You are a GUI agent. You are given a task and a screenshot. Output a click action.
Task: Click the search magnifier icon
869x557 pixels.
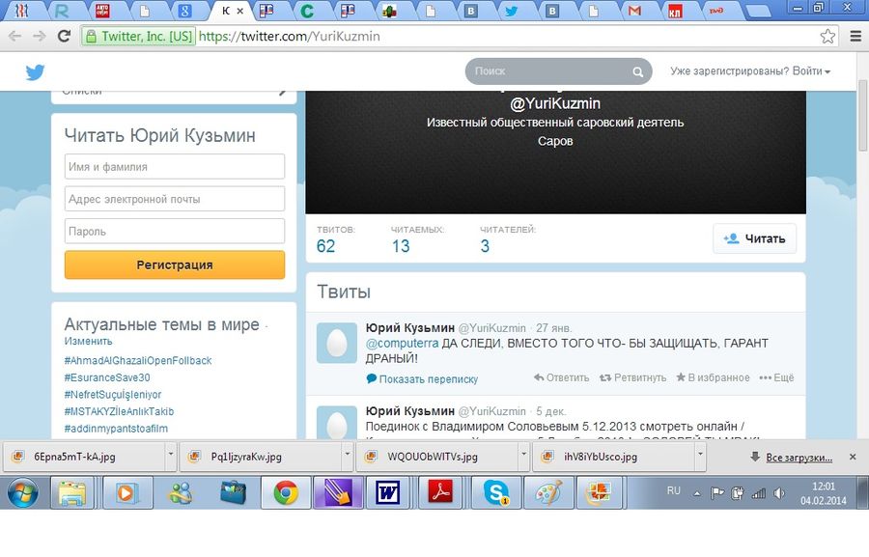[x=637, y=72]
